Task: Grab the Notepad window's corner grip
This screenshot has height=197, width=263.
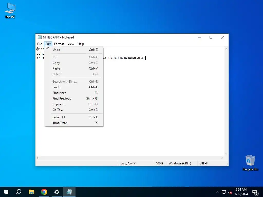Action: pyautogui.click(x=227, y=164)
